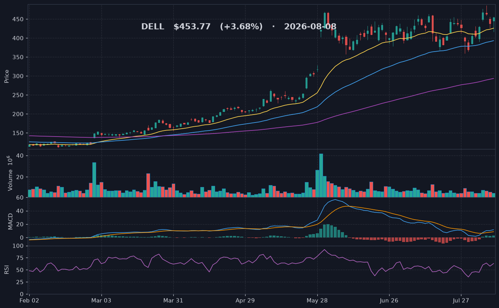Click the 20 tick on MACD axis
Viewport: 499px width, 308px height.
[20, 225]
